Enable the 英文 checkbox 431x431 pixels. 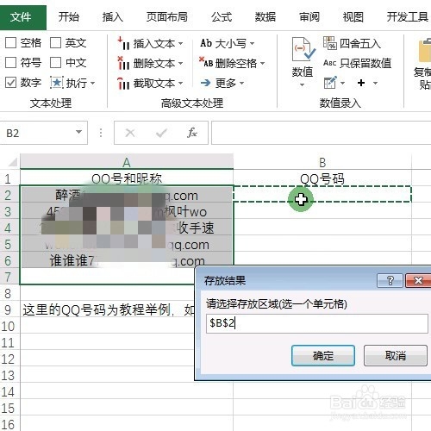(55, 43)
